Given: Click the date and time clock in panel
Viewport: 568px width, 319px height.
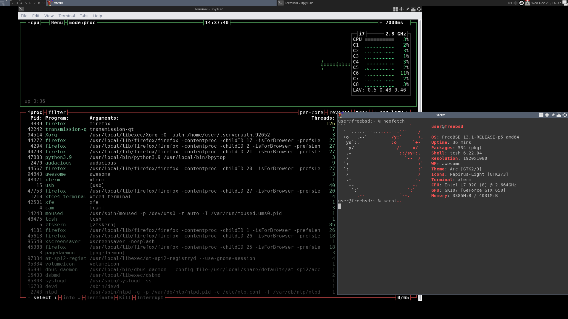Looking at the screenshot, I should (546, 3).
